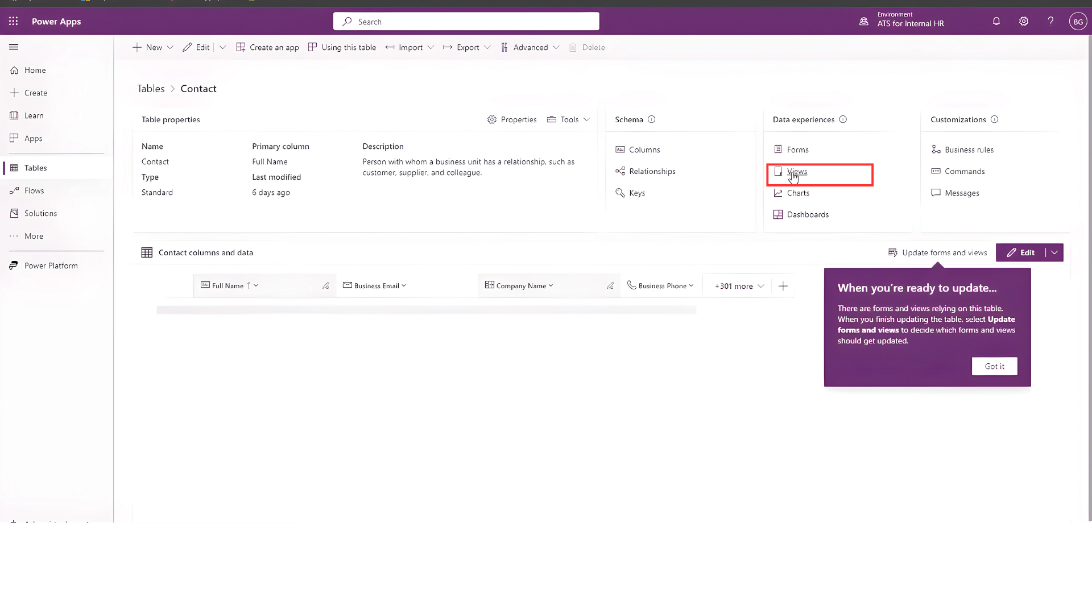The height and width of the screenshot is (614, 1092).
Task: Open the Business Phone column header
Action: point(660,285)
